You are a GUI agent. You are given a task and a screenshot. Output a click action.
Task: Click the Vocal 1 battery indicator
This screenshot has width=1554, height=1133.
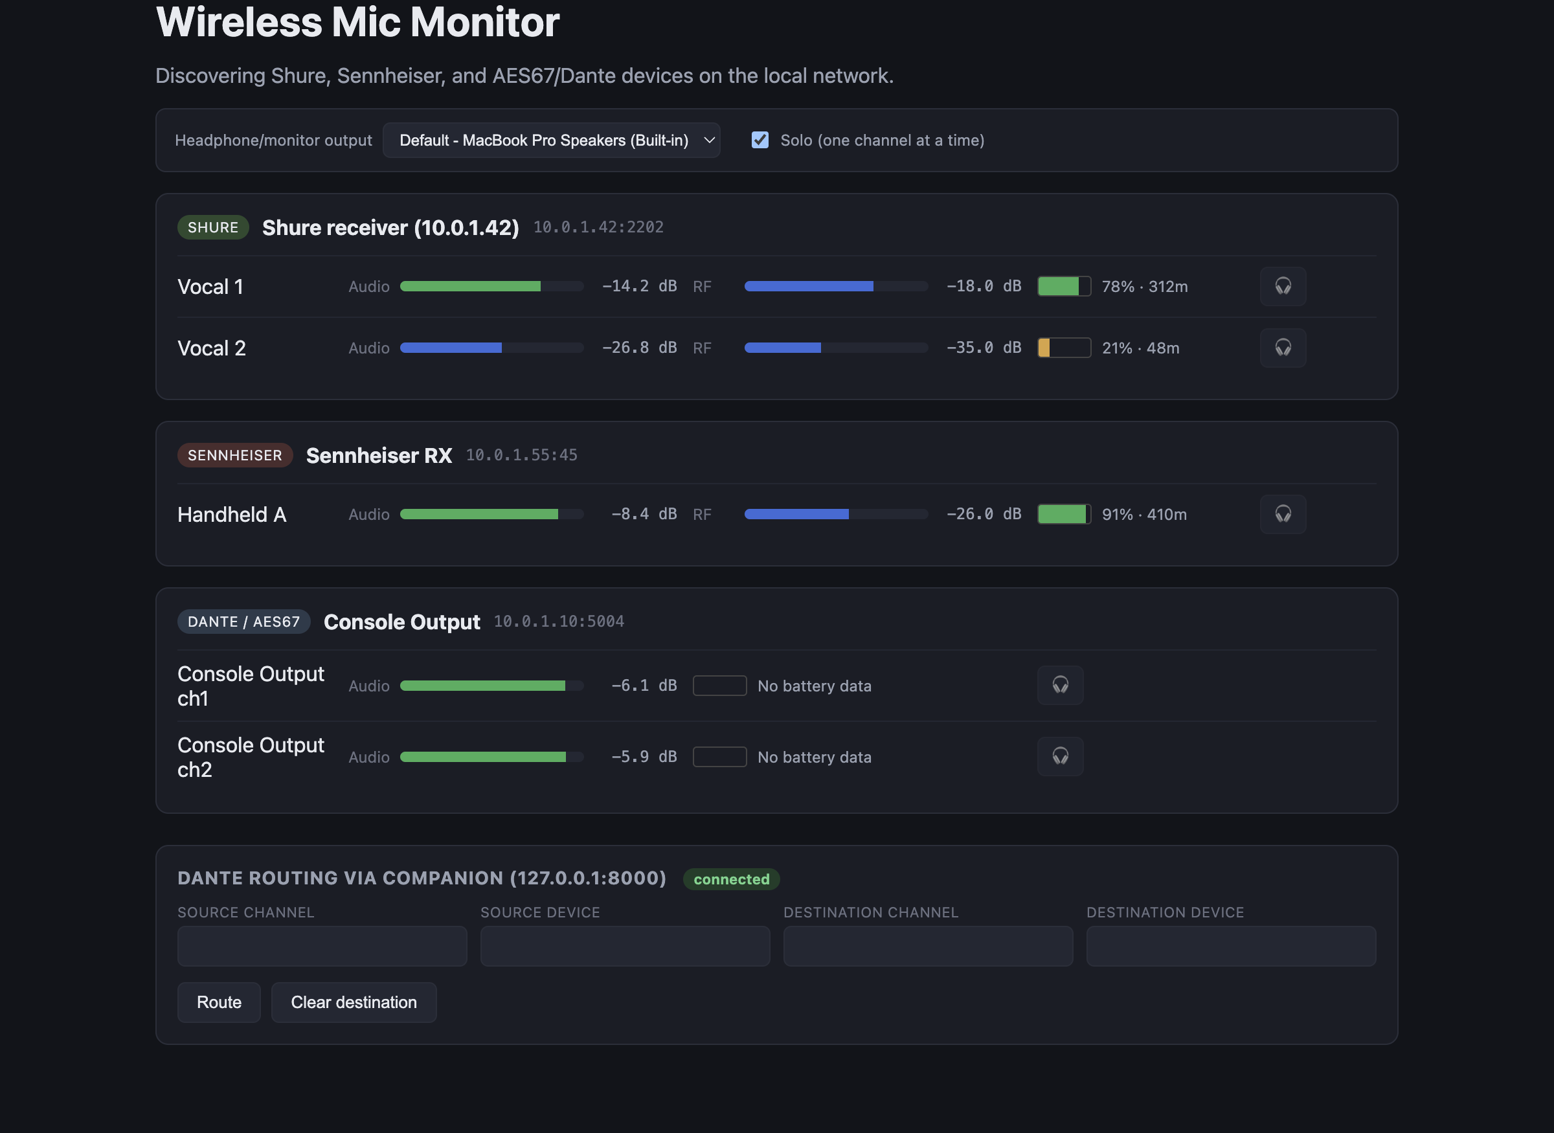tap(1064, 286)
